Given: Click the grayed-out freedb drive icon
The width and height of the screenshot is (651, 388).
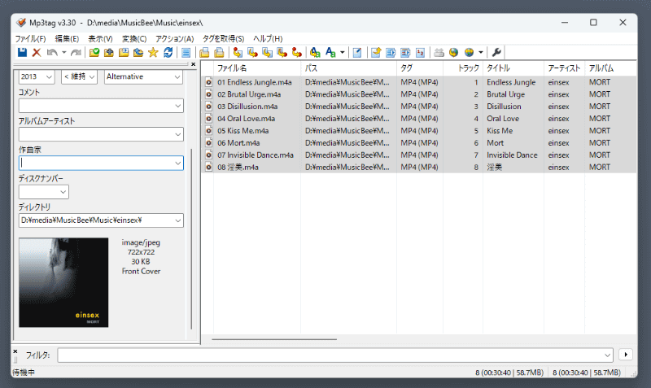Looking at the screenshot, I should (x=439, y=52).
